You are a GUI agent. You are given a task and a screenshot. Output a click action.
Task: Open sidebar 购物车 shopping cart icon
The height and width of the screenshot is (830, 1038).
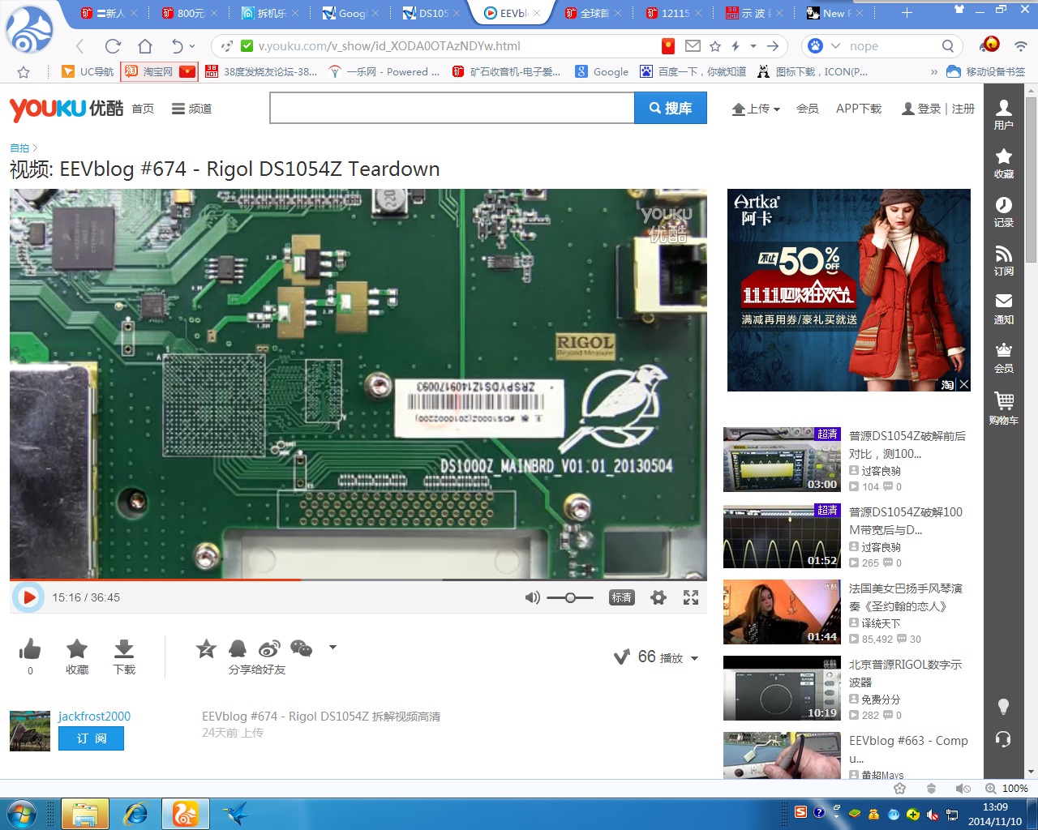pyautogui.click(x=1004, y=408)
